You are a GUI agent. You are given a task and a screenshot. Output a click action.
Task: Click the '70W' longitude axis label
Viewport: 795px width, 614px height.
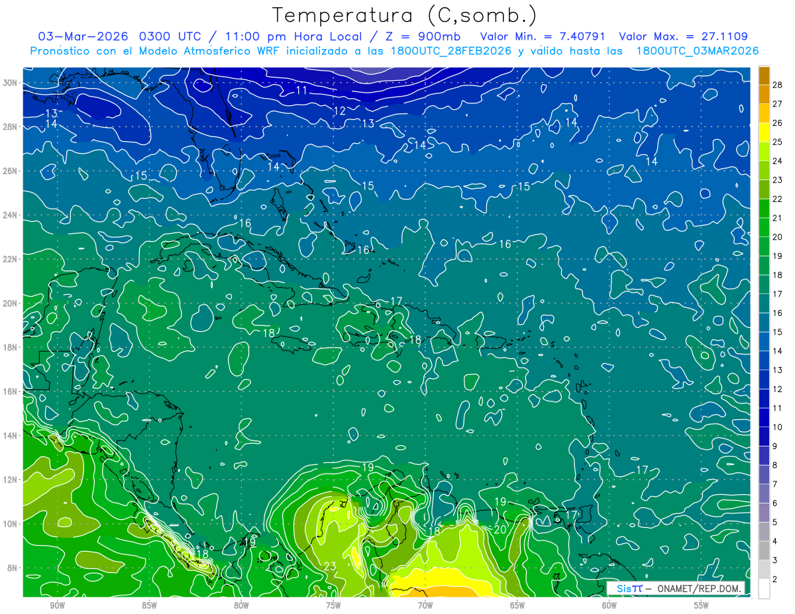pos(425,605)
